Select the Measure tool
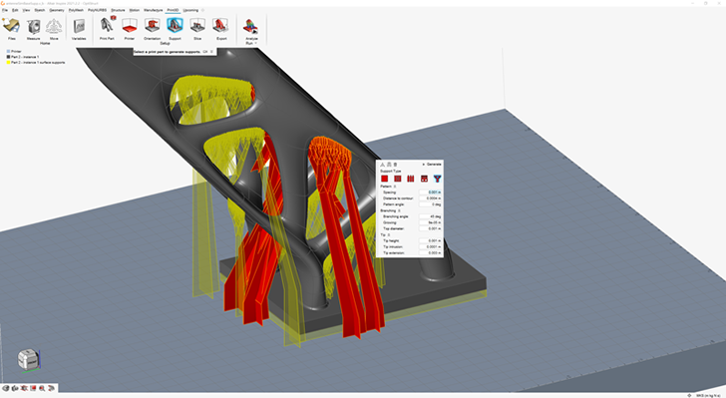The height and width of the screenshot is (398, 726). (33, 26)
